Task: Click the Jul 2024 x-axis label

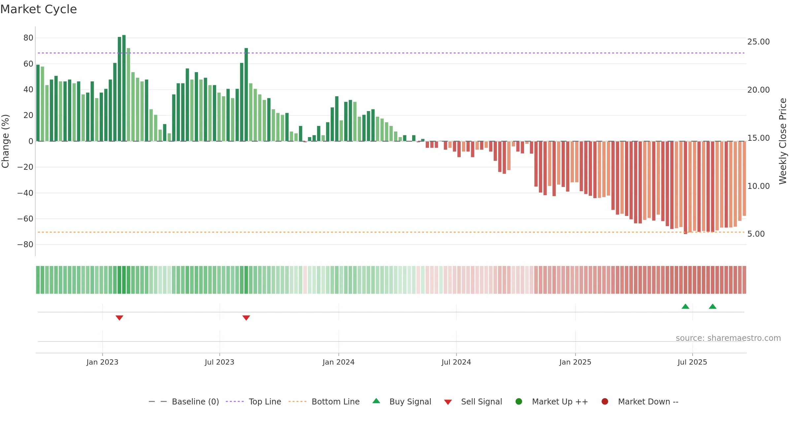Action: click(x=456, y=362)
